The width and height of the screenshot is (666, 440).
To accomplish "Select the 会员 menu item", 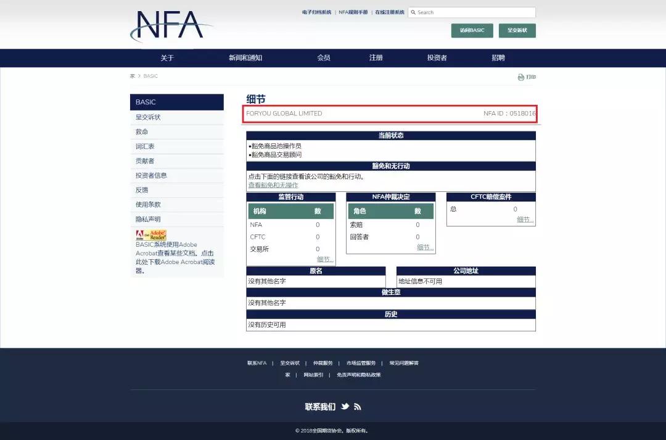I will pos(323,57).
